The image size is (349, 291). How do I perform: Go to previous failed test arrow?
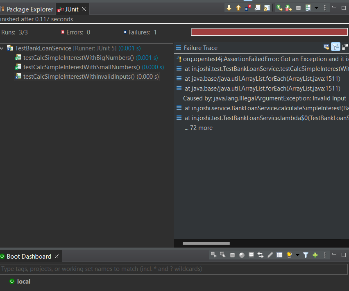tap(238, 8)
